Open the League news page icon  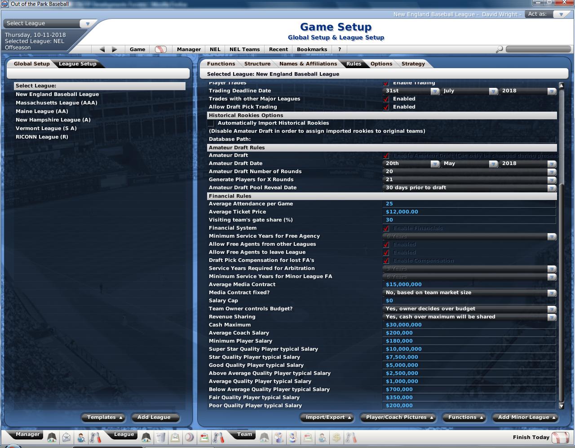[161, 438]
